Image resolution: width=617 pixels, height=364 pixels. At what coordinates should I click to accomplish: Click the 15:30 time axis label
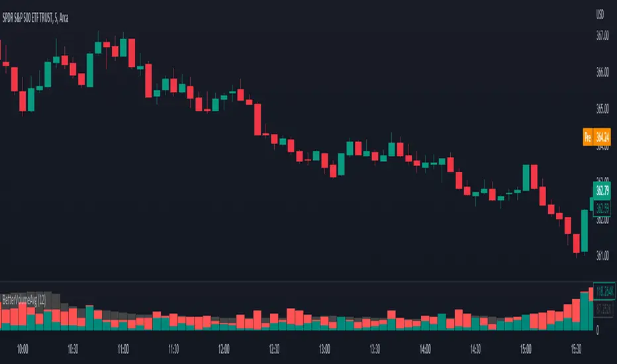coord(577,347)
